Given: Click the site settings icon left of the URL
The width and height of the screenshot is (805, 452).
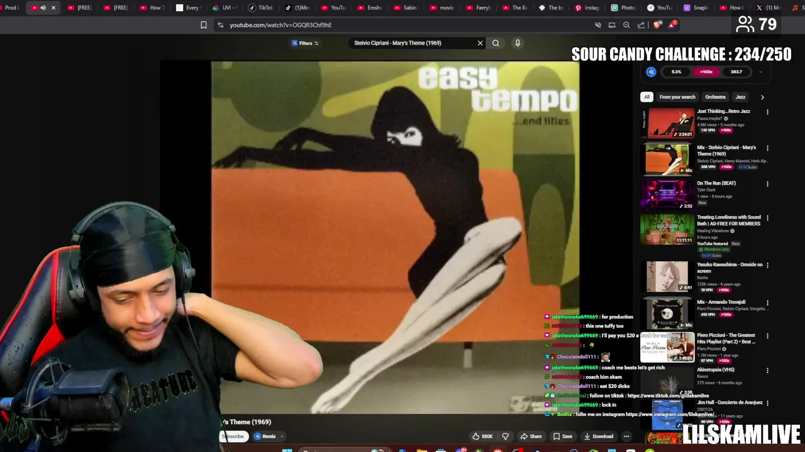Looking at the screenshot, I should click(220, 25).
